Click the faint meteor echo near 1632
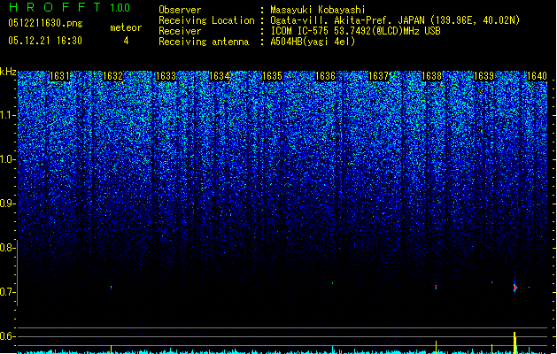The height and width of the screenshot is (354, 557). 112,288
